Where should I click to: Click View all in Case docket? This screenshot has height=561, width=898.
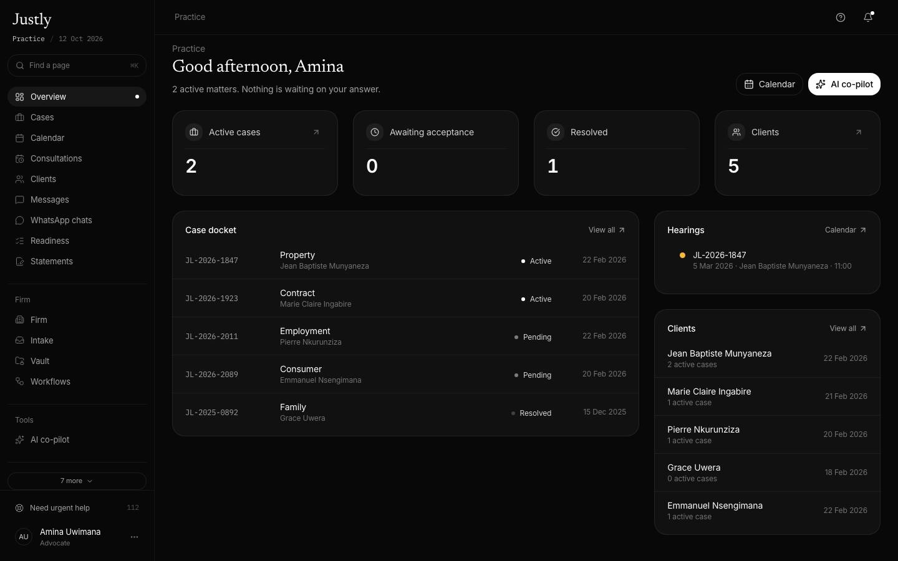pyautogui.click(x=607, y=230)
